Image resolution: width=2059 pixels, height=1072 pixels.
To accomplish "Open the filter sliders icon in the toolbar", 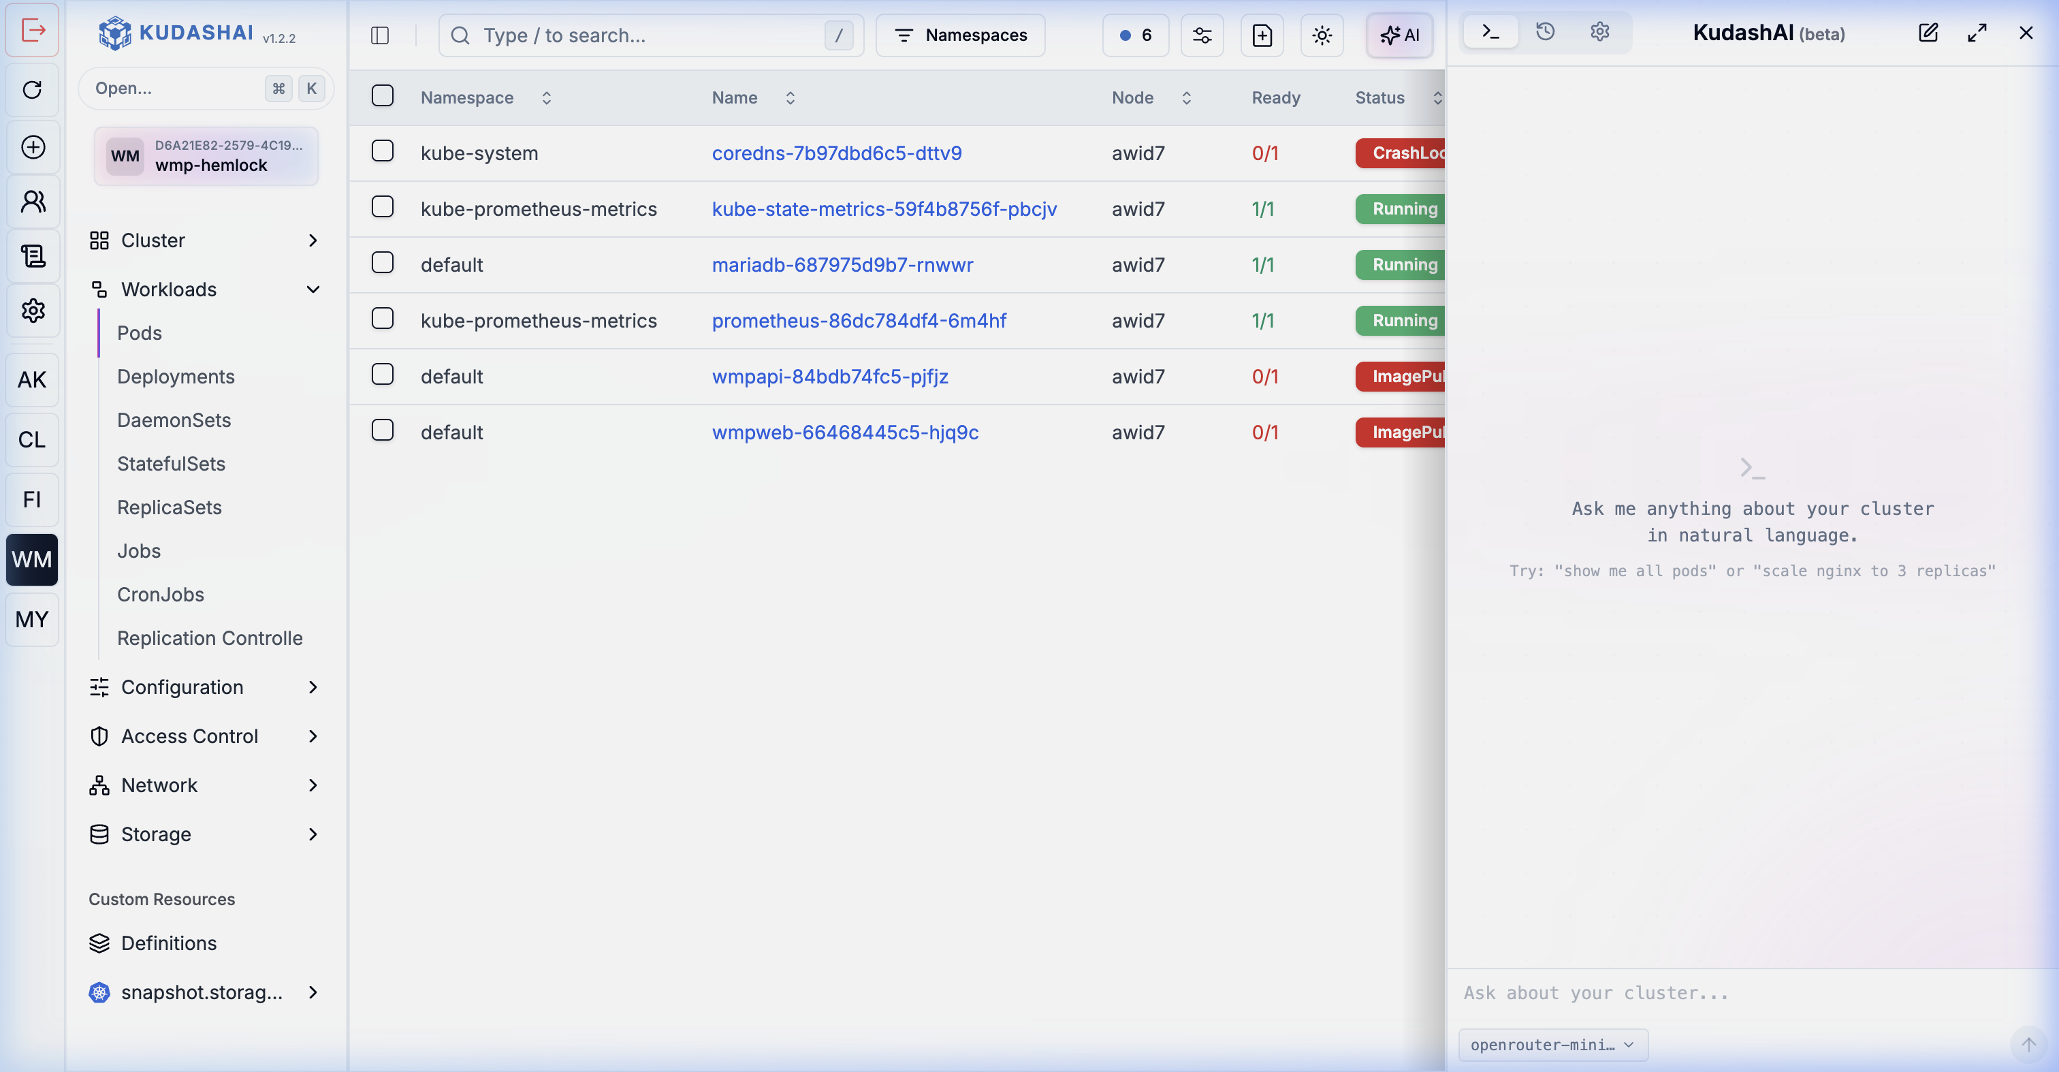I will coord(1202,35).
